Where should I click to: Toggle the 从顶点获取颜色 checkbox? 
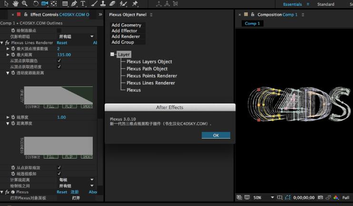click(59, 61)
